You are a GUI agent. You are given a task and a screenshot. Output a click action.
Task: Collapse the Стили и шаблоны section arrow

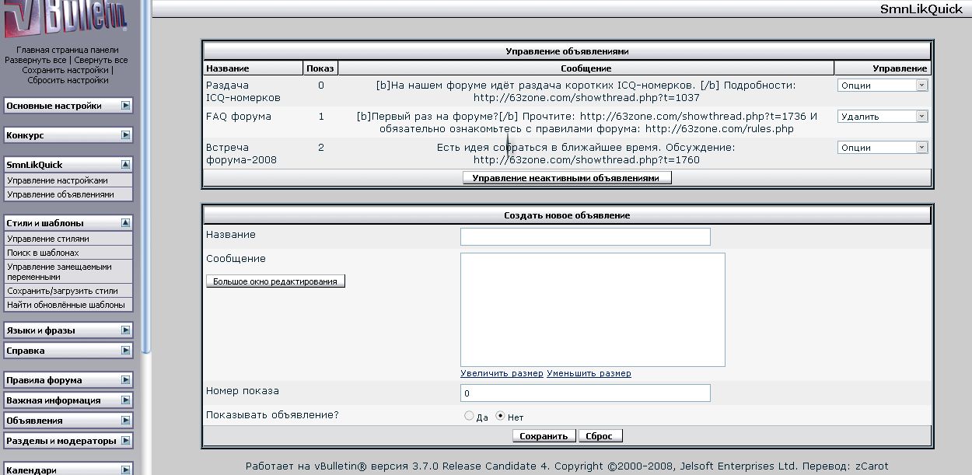pyautogui.click(x=125, y=222)
